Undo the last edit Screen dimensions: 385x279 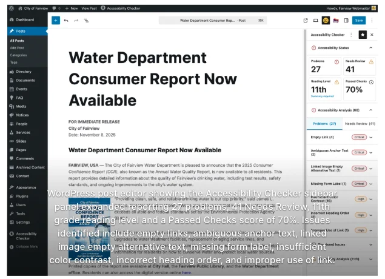click(x=66, y=21)
